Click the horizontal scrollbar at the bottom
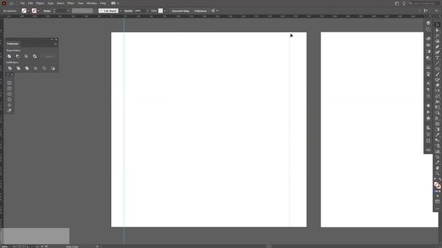 pyautogui.click(x=269, y=247)
